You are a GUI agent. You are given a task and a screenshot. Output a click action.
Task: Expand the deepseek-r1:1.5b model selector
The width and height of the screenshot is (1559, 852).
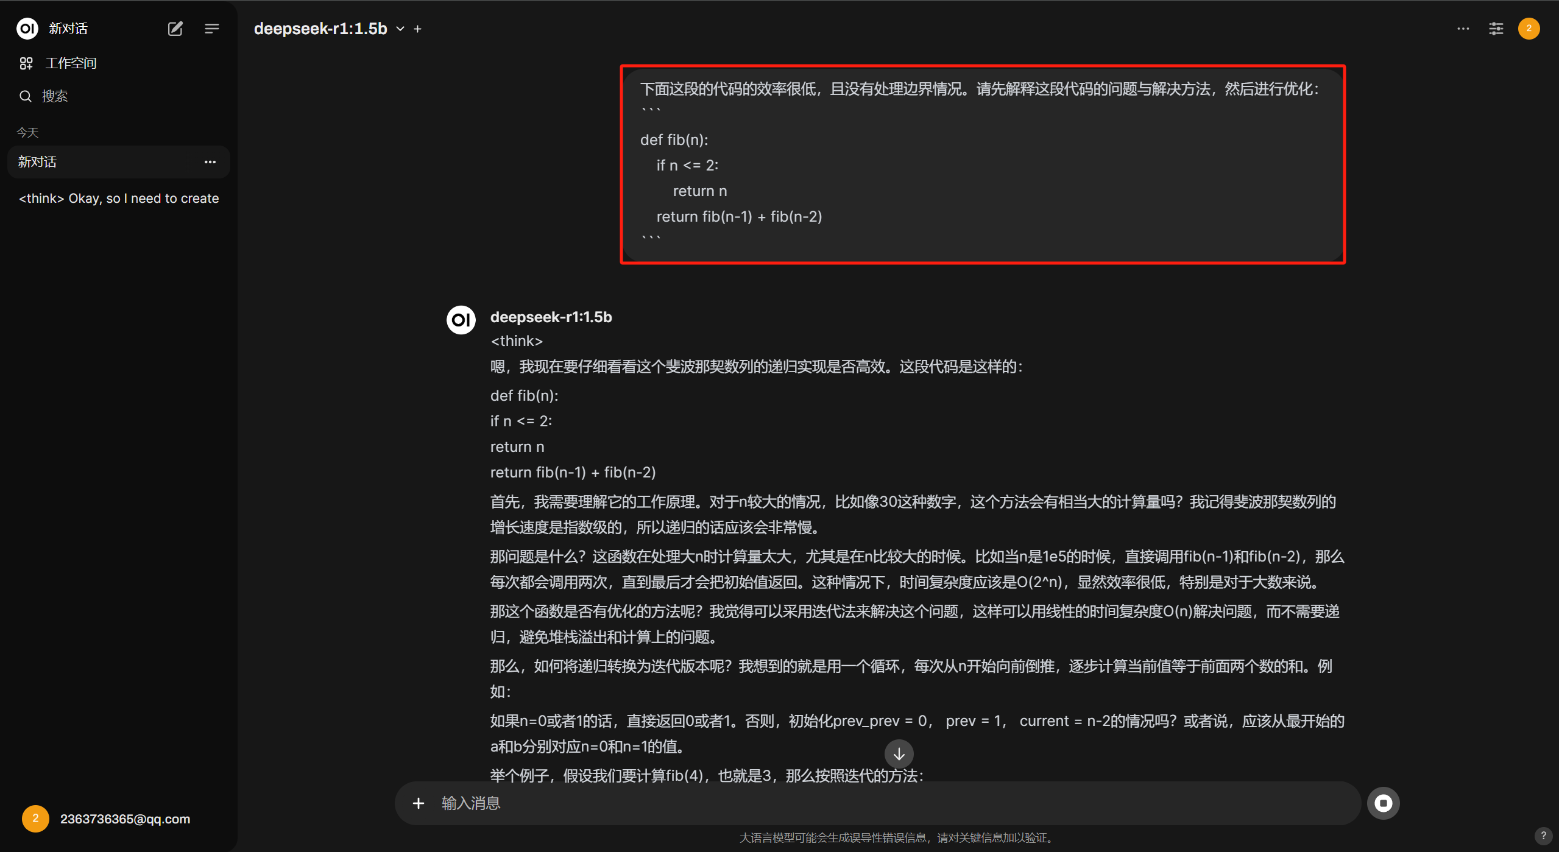click(330, 29)
